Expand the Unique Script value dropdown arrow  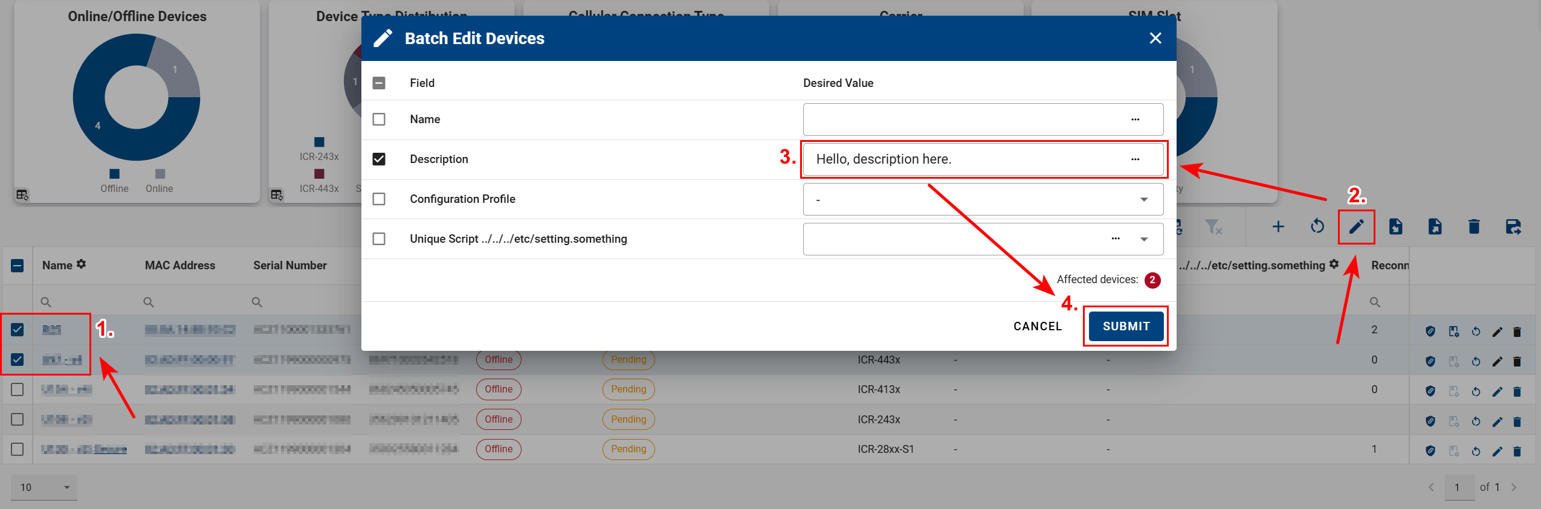pyautogui.click(x=1143, y=239)
